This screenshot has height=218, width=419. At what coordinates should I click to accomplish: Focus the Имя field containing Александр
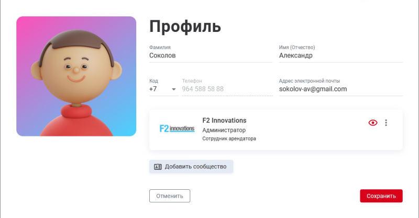click(x=340, y=55)
